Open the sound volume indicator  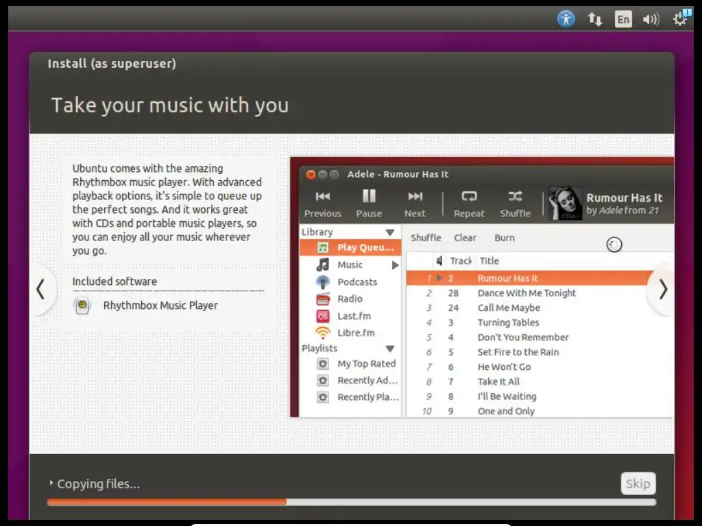(x=651, y=19)
